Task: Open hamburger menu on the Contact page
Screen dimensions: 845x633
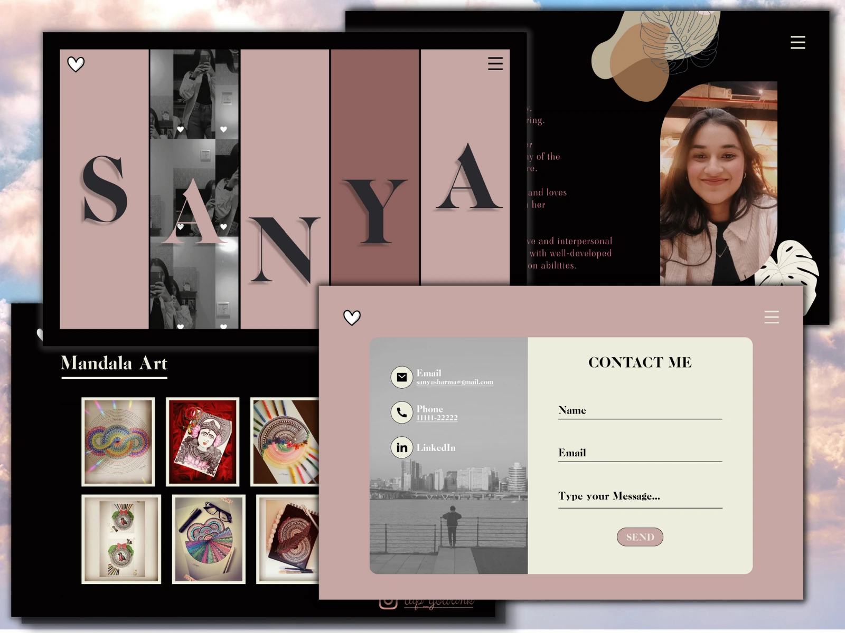Action: tap(772, 317)
